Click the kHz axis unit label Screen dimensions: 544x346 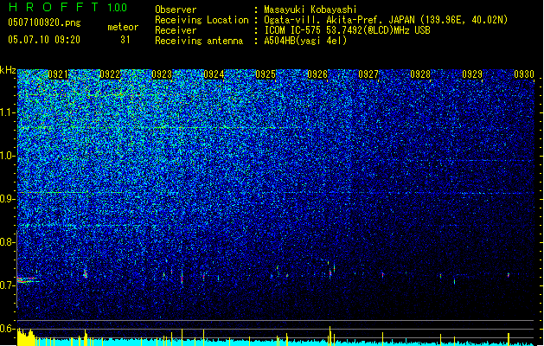(x=8, y=70)
